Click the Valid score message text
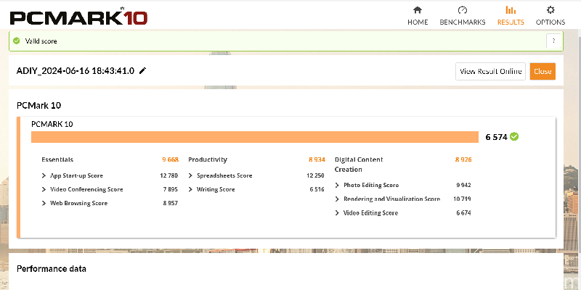The image size is (581, 290). 41,41
